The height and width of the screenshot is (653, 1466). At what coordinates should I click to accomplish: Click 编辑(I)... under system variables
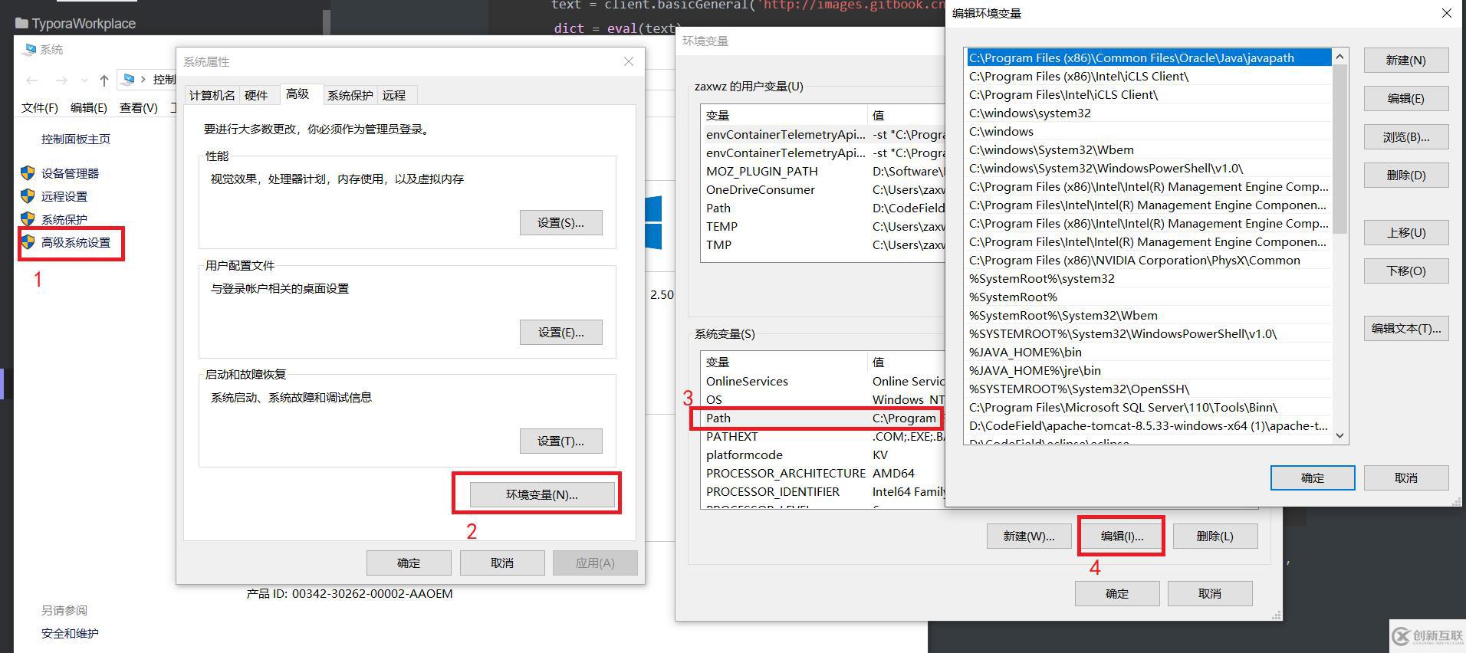pyautogui.click(x=1122, y=536)
